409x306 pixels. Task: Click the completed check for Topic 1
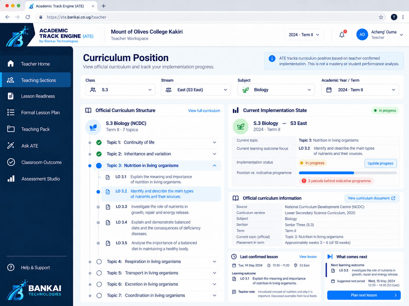[99, 143]
